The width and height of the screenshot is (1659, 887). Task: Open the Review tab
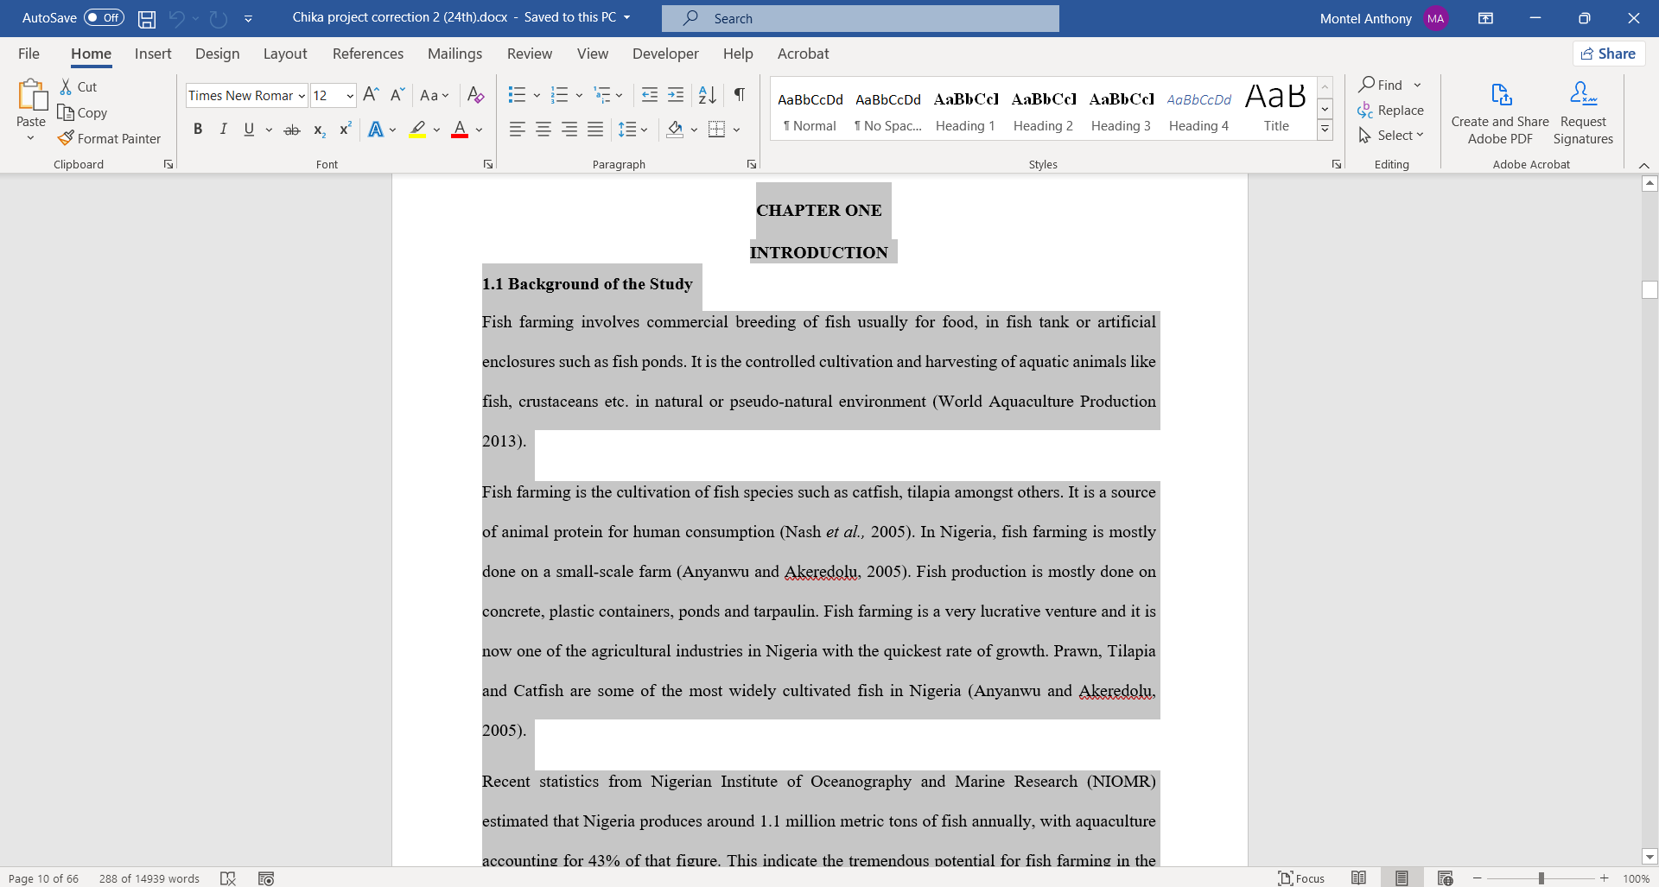530,54
